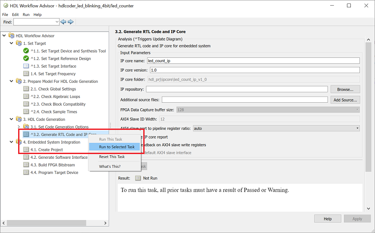Collapse the 1. Set Target folder
Screen dimensions: 375x233
pyautogui.click(x=11, y=43)
